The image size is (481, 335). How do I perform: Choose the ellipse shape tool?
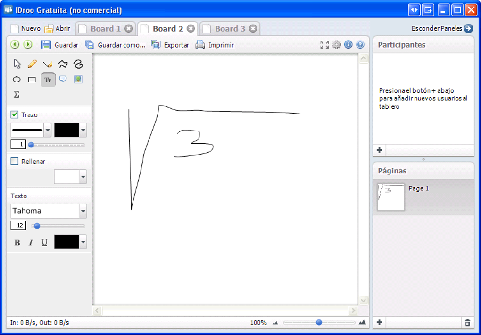pos(17,80)
